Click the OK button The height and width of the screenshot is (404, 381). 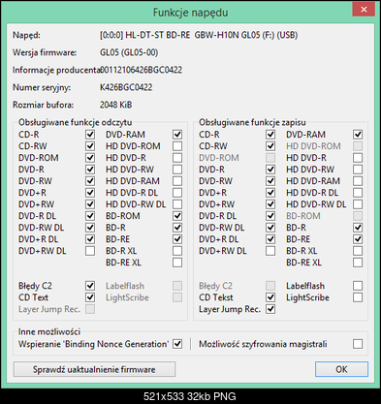coord(341,369)
